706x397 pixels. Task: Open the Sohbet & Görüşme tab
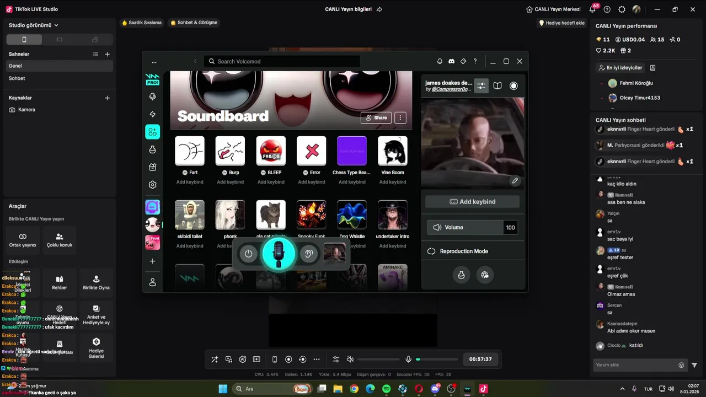tap(194, 23)
